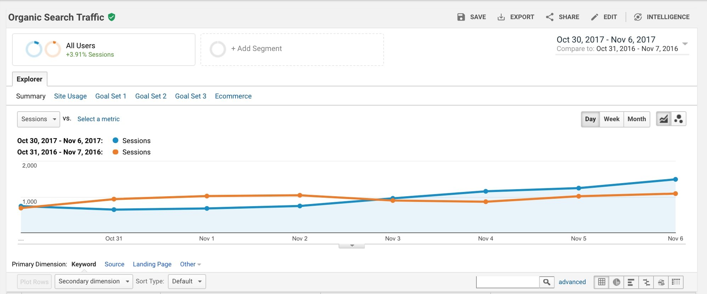Set the graph interval to Month
The image size is (707, 294).
[x=637, y=119]
